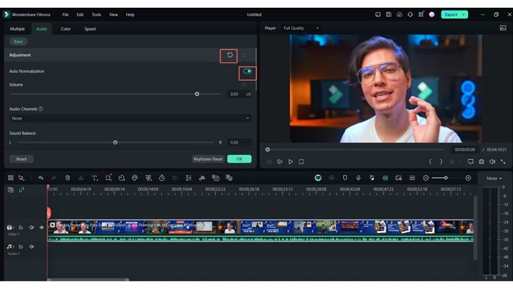
Task: Click the Delete trash icon in timeline toolbar
Action: click(67, 178)
